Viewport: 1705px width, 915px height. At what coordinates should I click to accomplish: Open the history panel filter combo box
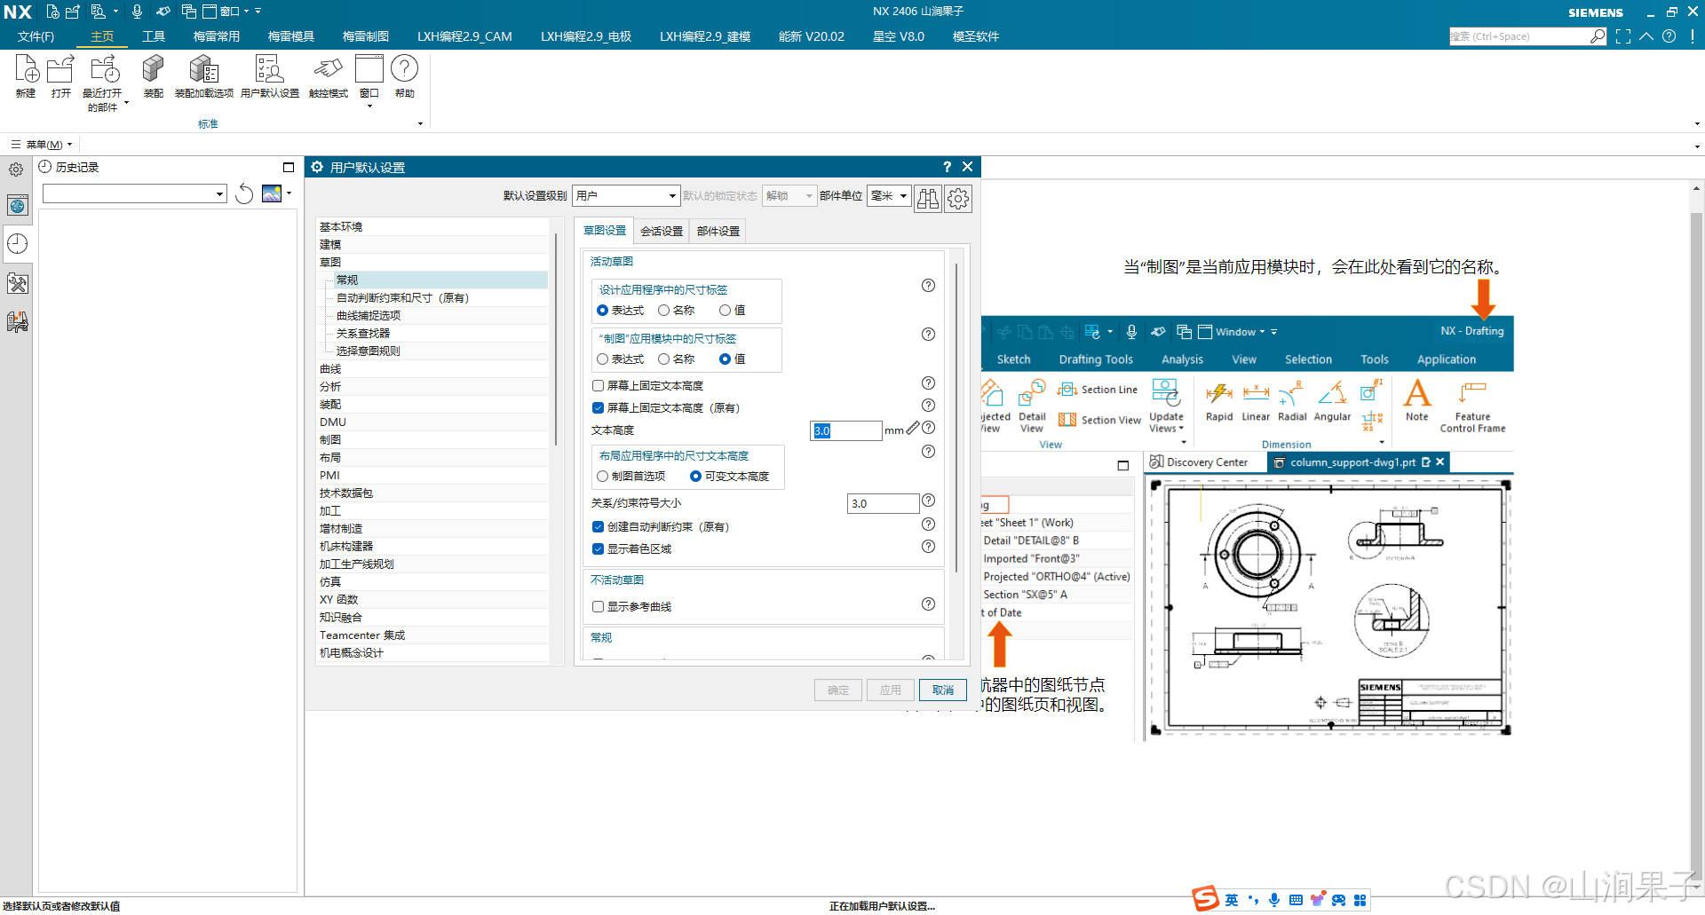tap(135, 194)
